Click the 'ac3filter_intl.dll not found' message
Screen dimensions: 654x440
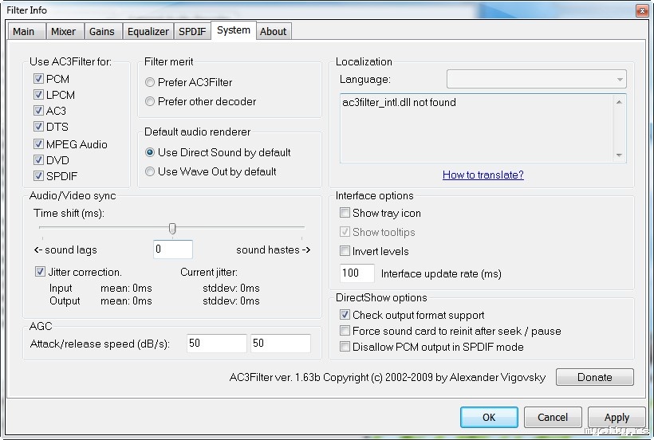pos(399,103)
